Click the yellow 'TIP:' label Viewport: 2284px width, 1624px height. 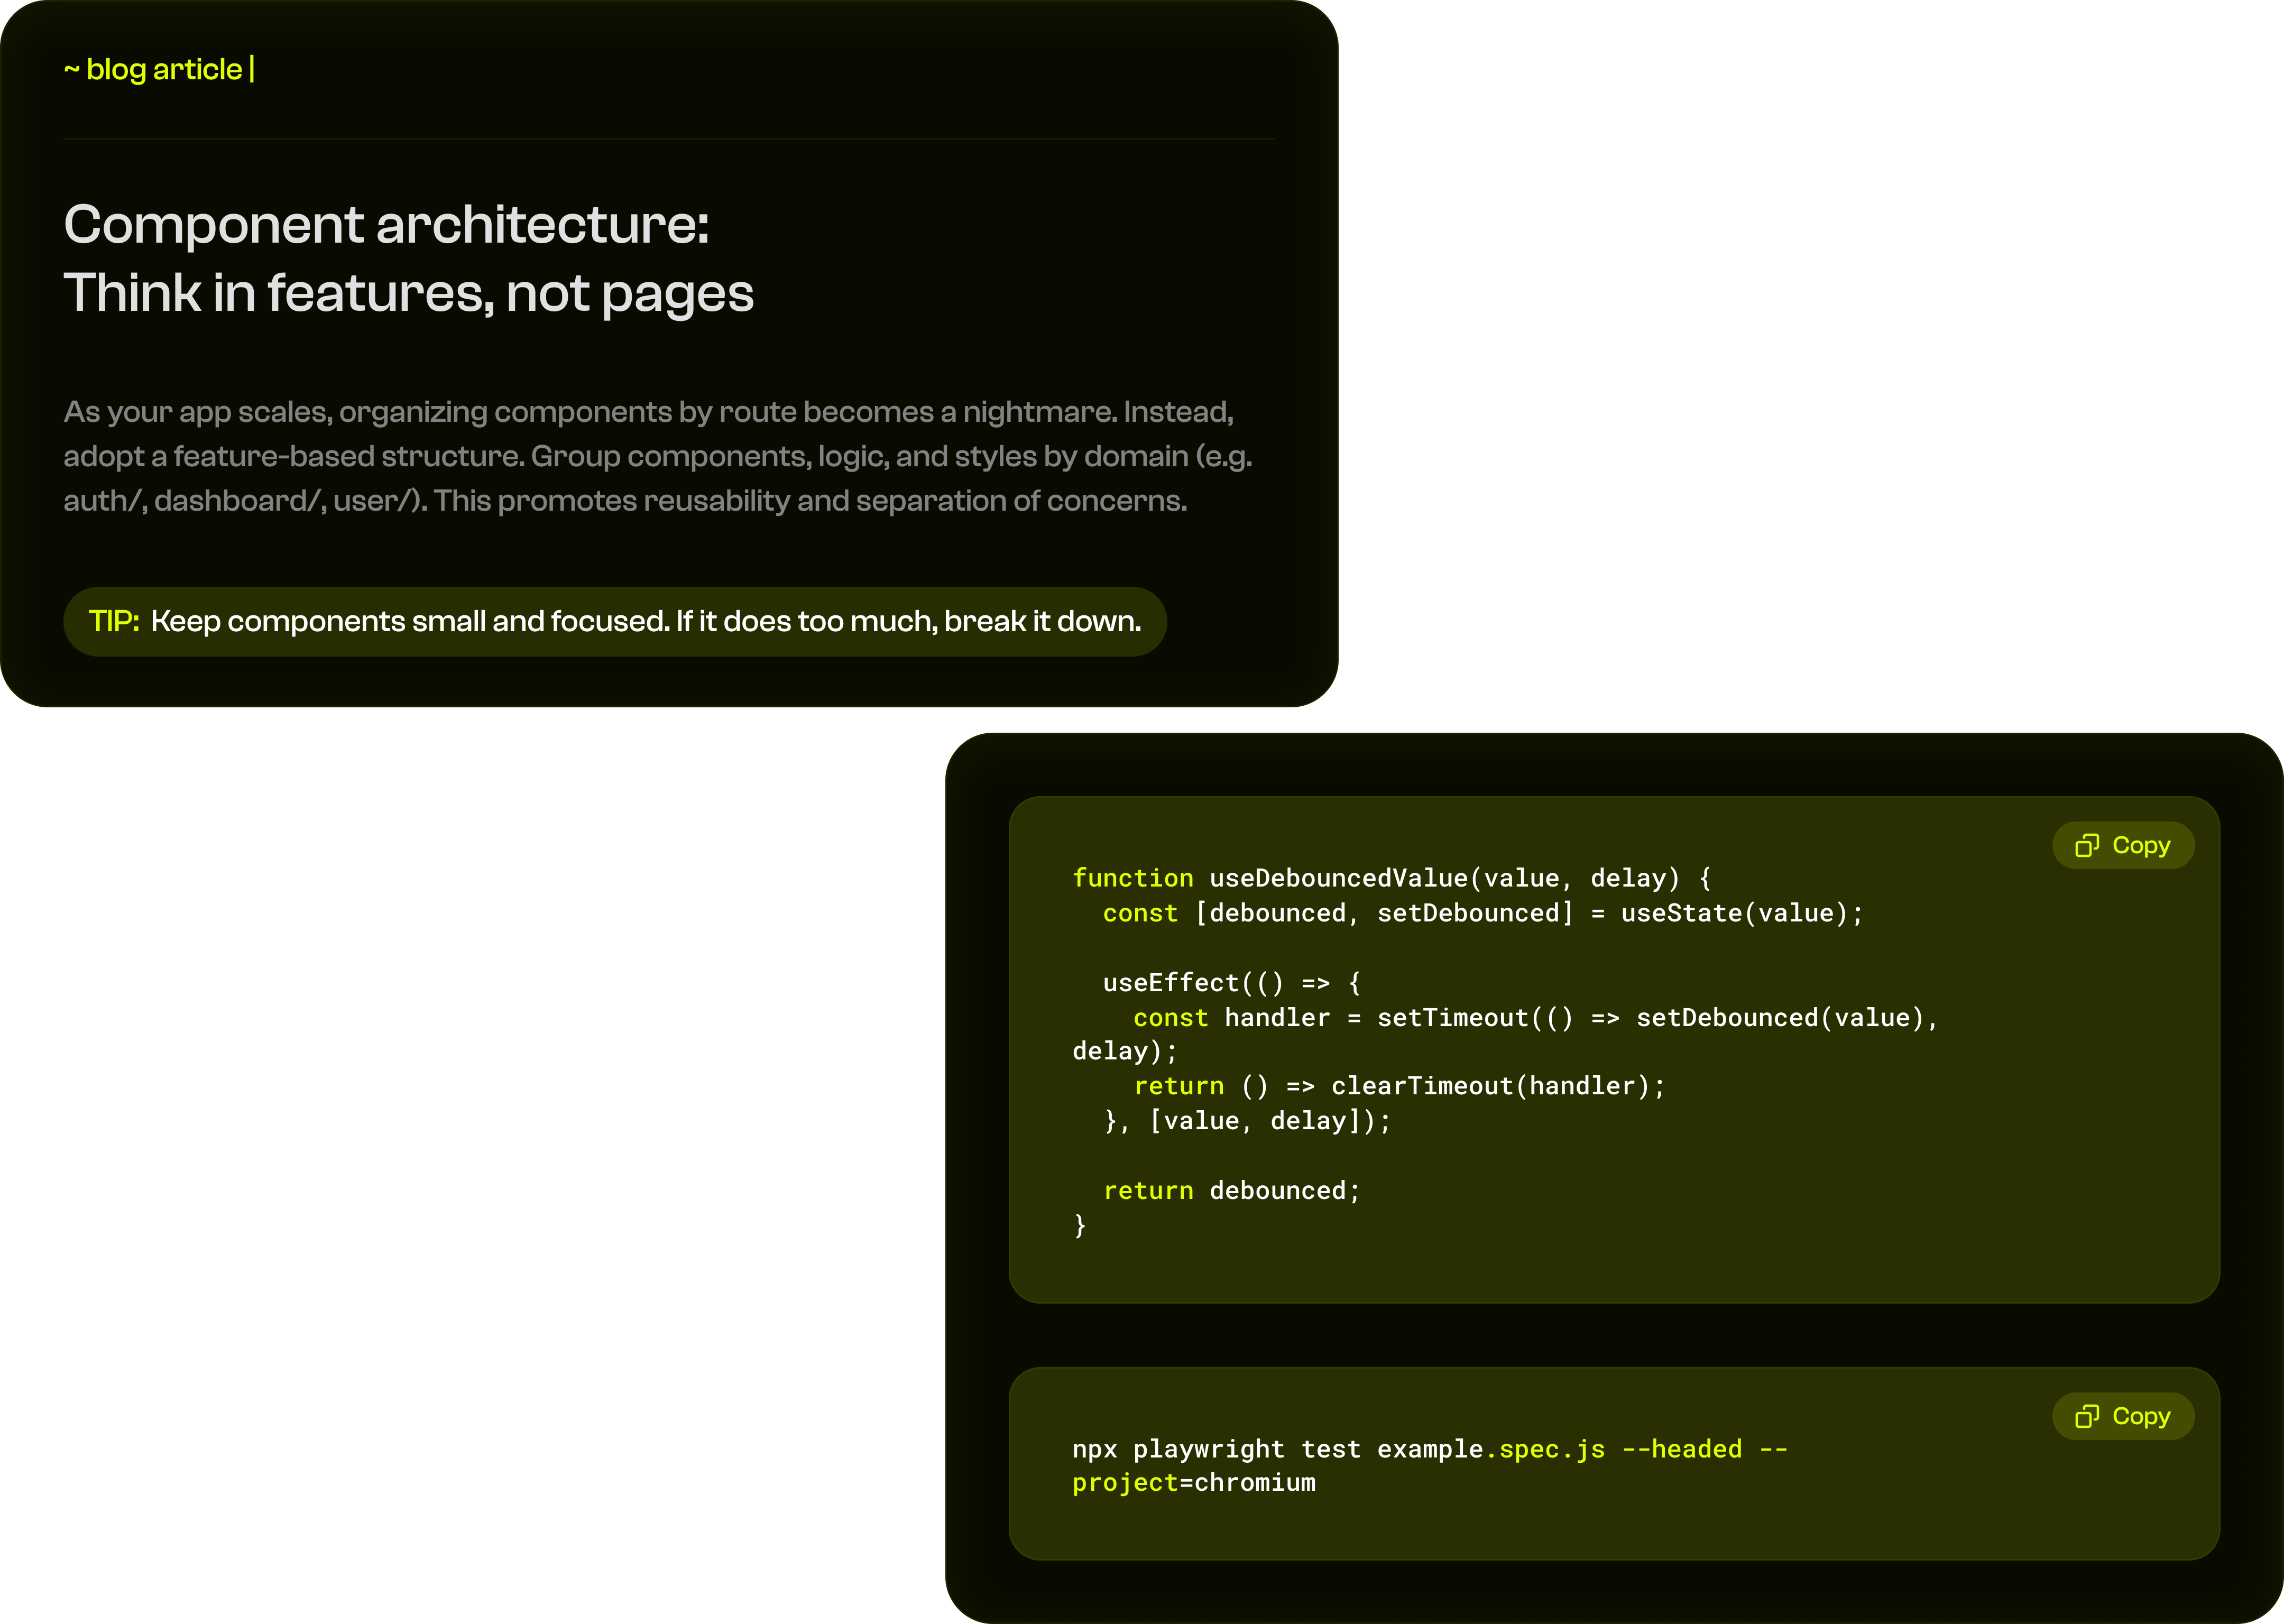(114, 622)
